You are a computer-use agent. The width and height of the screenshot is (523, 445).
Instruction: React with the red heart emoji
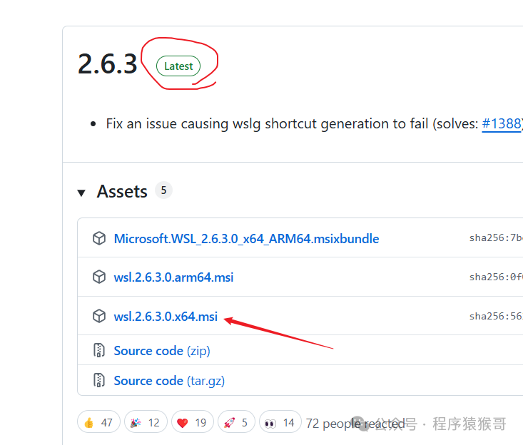tap(192, 422)
